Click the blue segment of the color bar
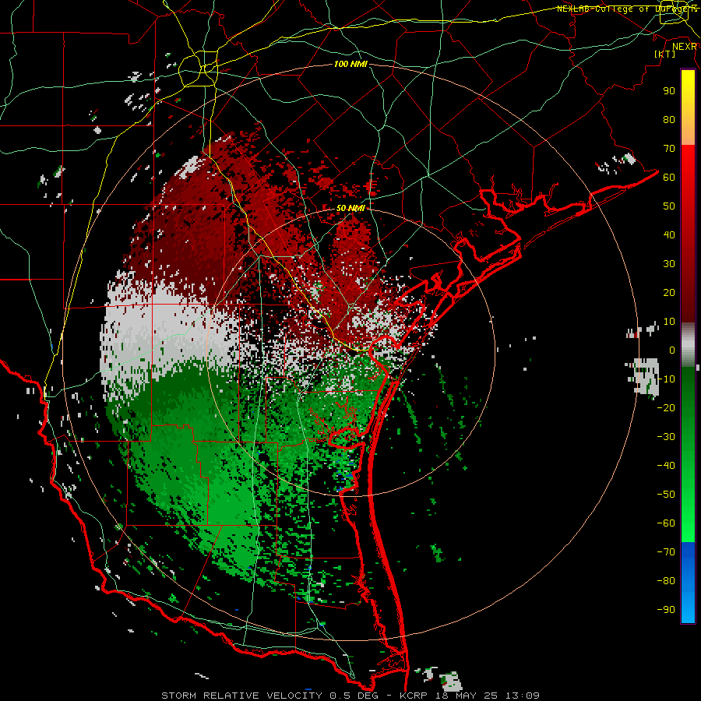This screenshot has width=701, height=701. point(688,583)
